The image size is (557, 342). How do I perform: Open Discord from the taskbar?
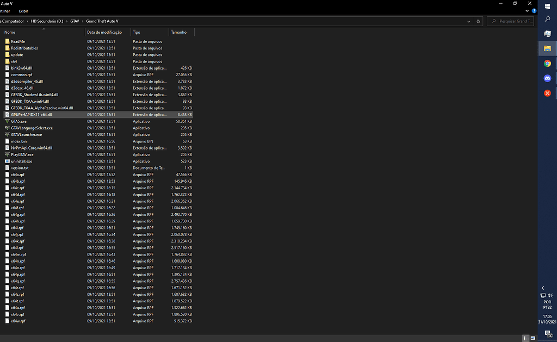pos(547,78)
